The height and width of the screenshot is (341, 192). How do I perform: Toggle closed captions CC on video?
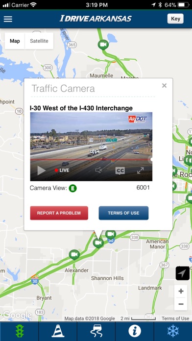click(x=120, y=170)
